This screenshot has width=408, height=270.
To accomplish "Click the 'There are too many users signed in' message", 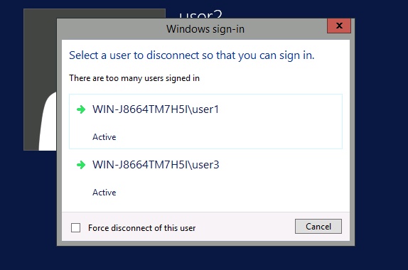I will click(134, 78).
